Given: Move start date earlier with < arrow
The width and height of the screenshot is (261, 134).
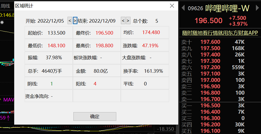Looking at the screenshot, I should point(70,21).
